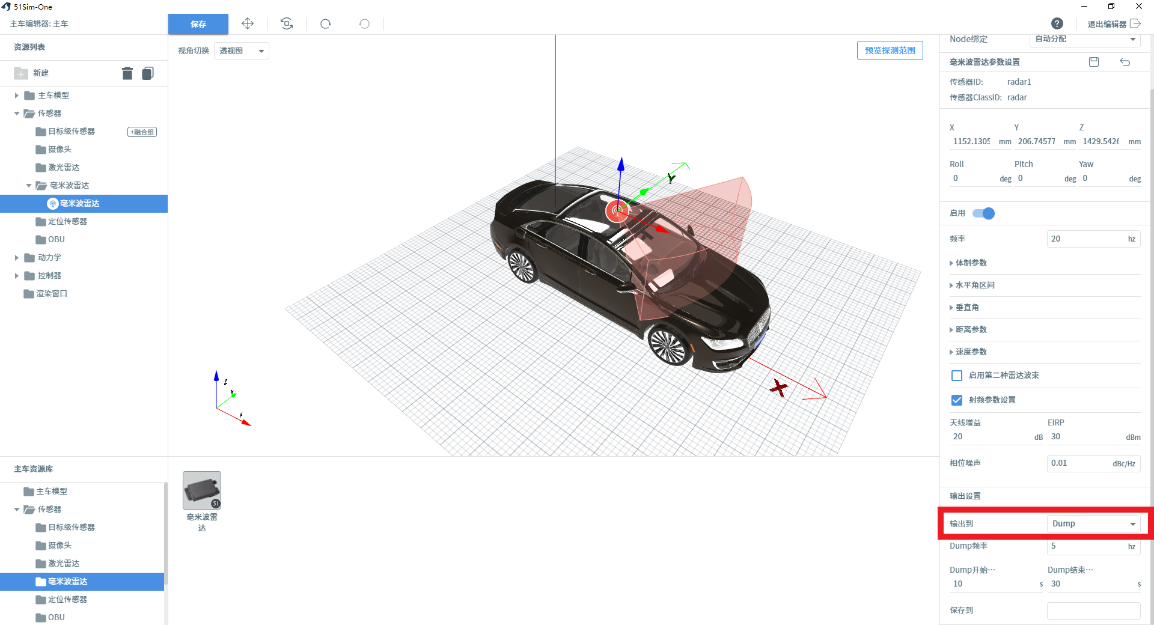The width and height of the screenshot is (1154, 625).
Task: Click the 激光雷达 folder icon in resource list
Action: click(x=41, y=168)
